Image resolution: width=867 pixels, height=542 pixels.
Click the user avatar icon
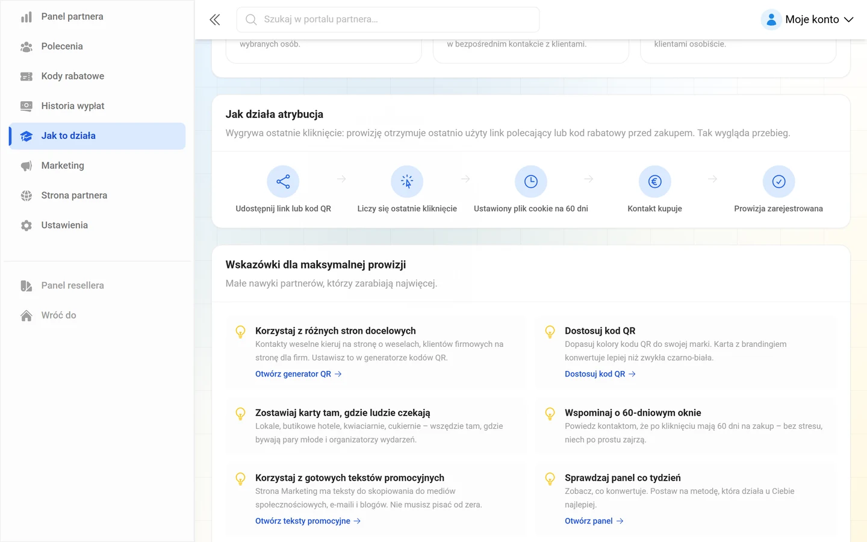pos(771,19)
